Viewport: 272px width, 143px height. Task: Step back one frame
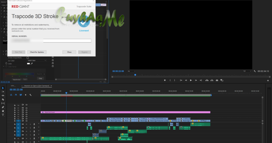point(186,80)
